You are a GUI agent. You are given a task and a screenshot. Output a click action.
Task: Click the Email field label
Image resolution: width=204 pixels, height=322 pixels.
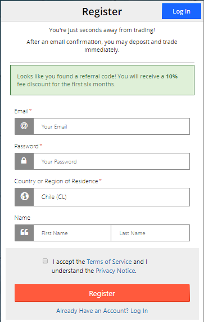(21, 111)
